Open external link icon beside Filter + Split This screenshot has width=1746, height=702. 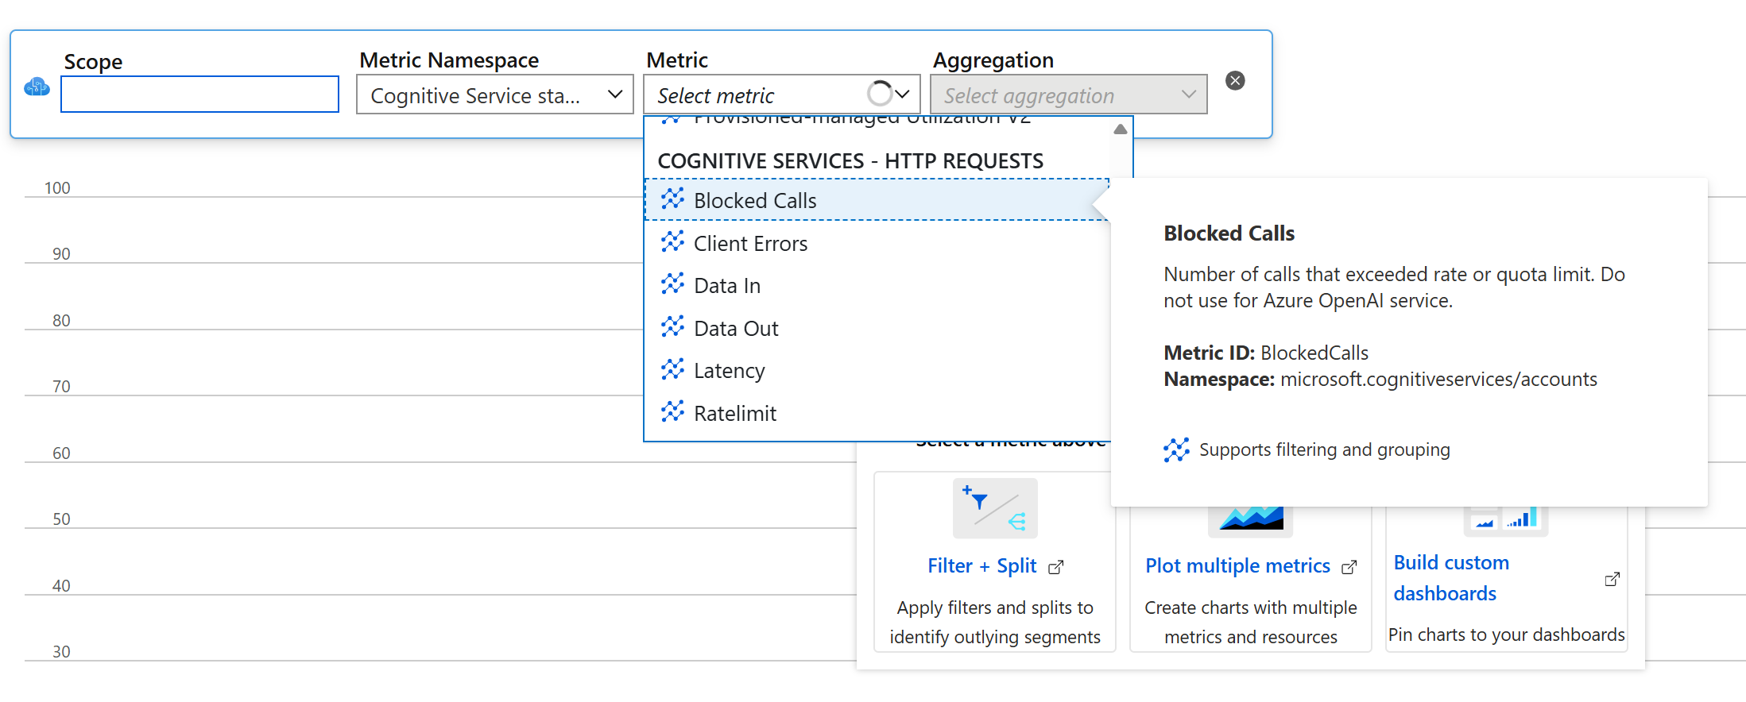(x=1056, y=567)
